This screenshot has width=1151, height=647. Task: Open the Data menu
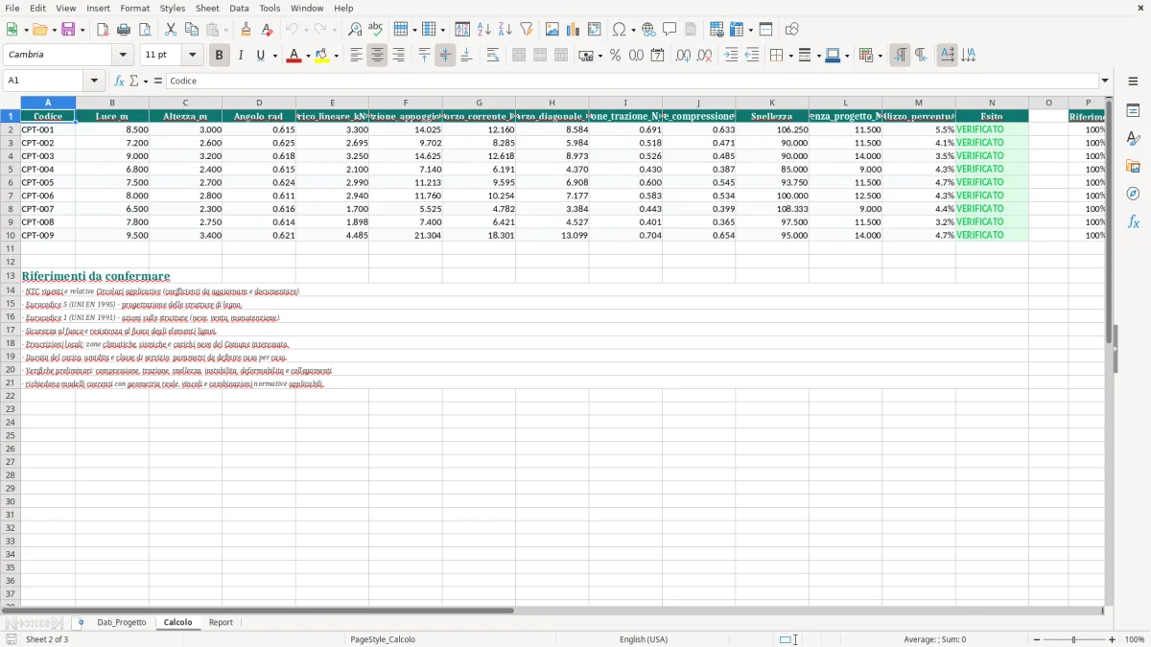239,8
